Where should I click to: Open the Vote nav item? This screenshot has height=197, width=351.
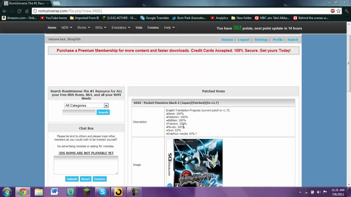click(x=139, y=28)
